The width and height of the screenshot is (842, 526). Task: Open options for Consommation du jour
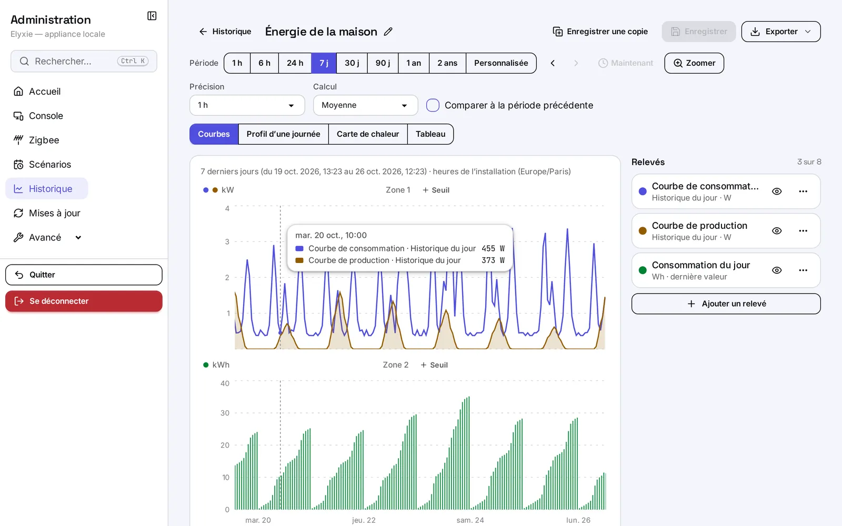pos(803,270)
